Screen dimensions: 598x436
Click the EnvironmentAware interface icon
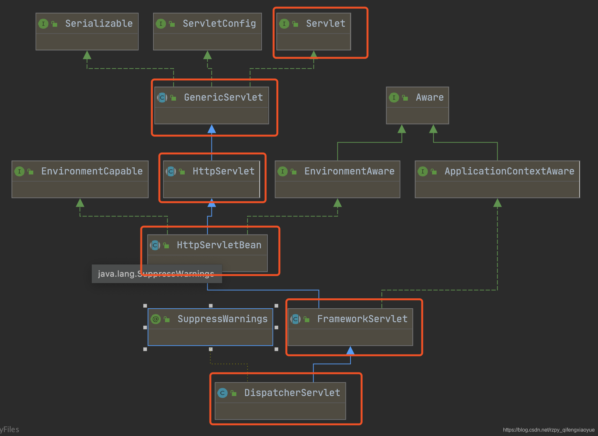(283, 171)
